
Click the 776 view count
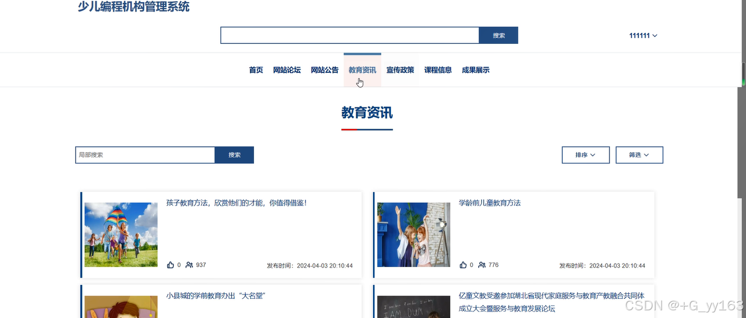494,265
